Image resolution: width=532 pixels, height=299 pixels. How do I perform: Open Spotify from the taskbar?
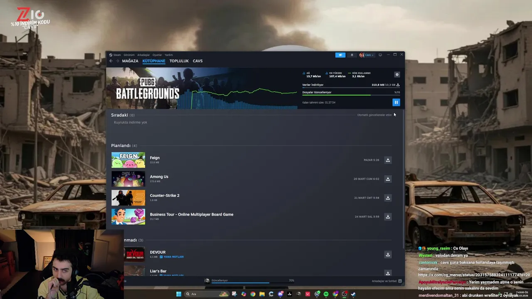326,294
